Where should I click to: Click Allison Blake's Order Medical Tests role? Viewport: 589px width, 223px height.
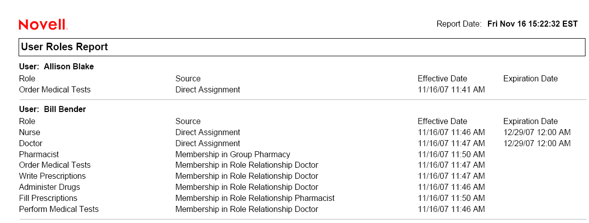(x=55, y=89)
